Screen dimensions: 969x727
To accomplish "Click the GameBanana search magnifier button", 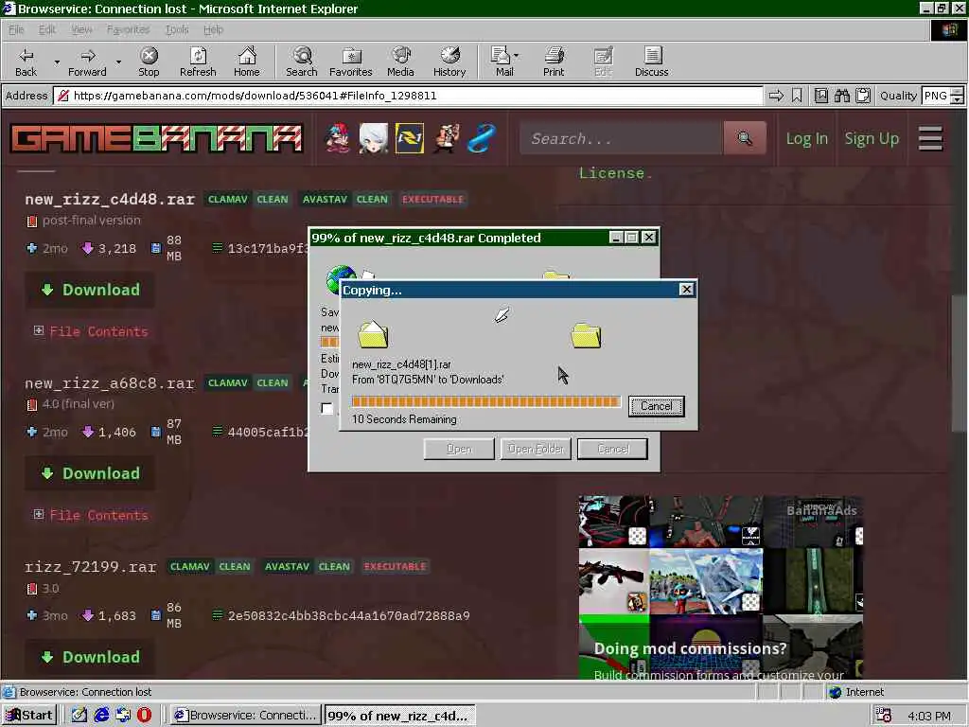I will pos(745,138).
